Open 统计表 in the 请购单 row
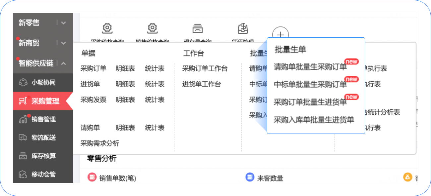This screenshot has width=431, height=196. click(x=155, y=128)
